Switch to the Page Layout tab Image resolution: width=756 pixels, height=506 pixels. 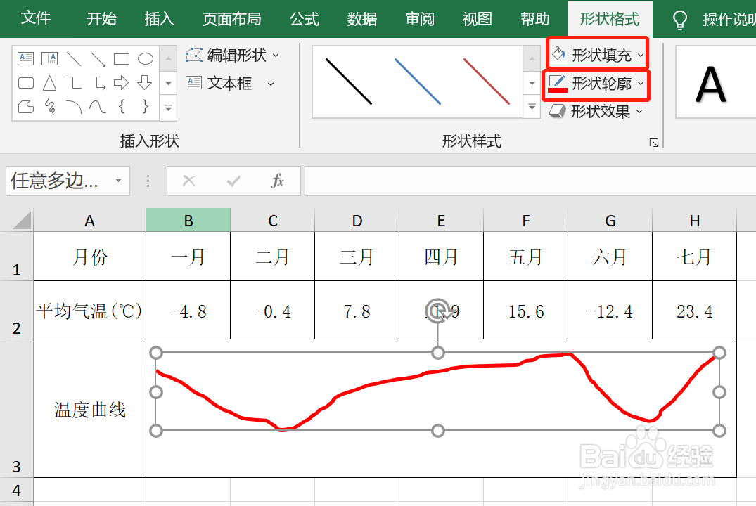(232, 19)
